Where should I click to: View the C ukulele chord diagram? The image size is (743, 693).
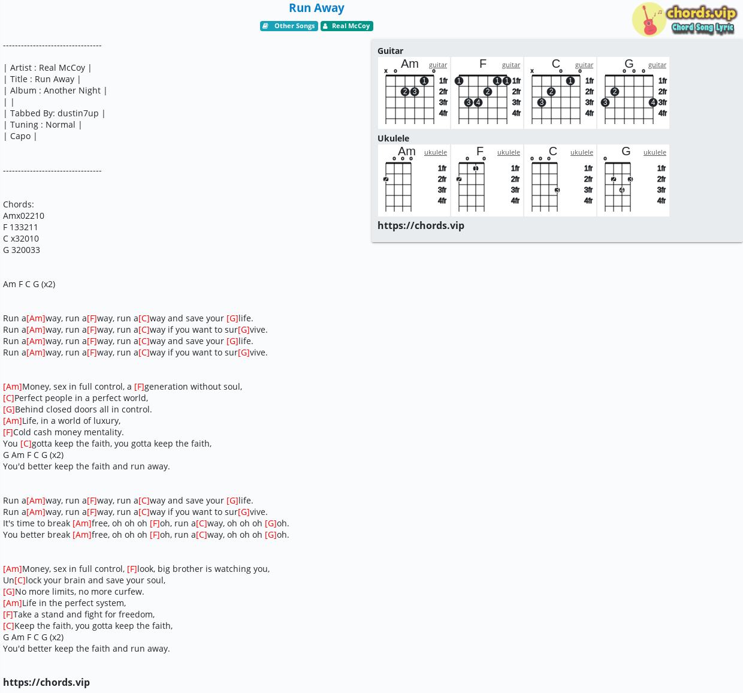coord(560,180)
